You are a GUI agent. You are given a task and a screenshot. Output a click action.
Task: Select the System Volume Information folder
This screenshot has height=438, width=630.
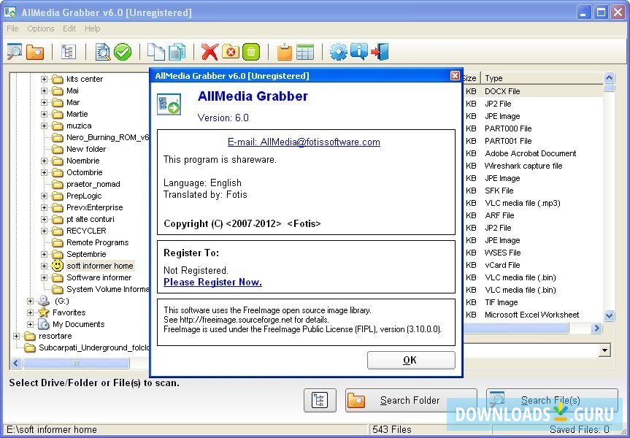[x=107, y=289]
